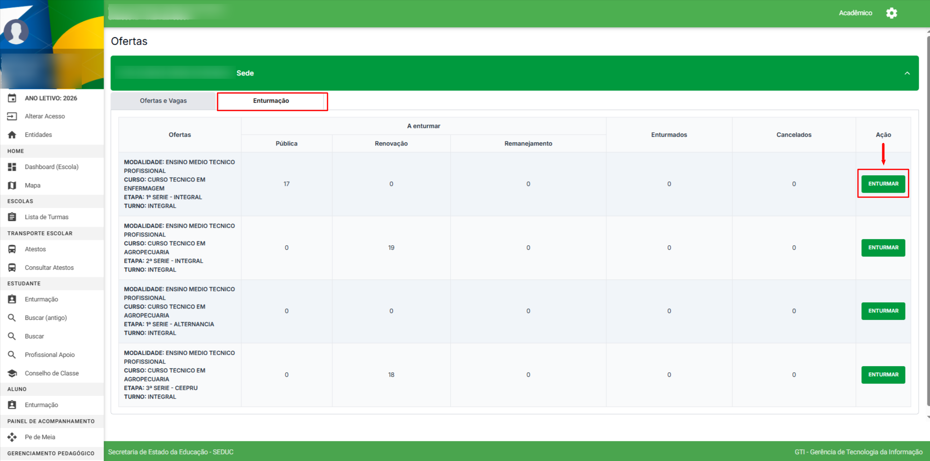
Task: Click the Mapa map icon
Action: [12, 185]
